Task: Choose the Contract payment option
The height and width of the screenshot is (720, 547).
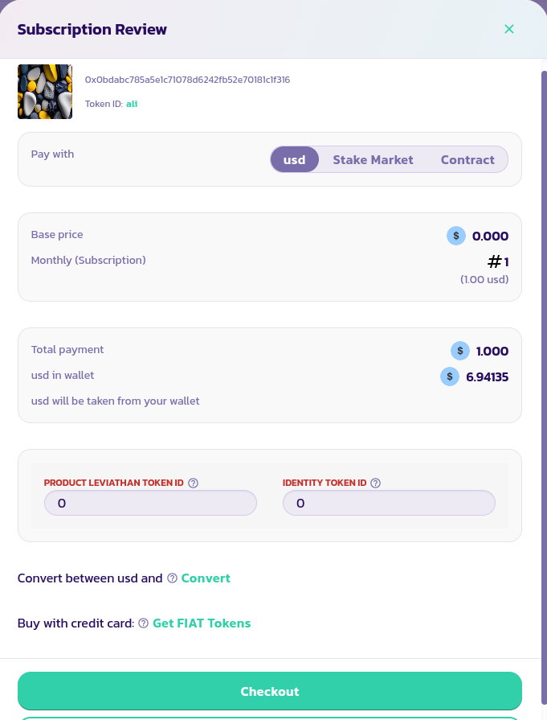Action: 467,159
